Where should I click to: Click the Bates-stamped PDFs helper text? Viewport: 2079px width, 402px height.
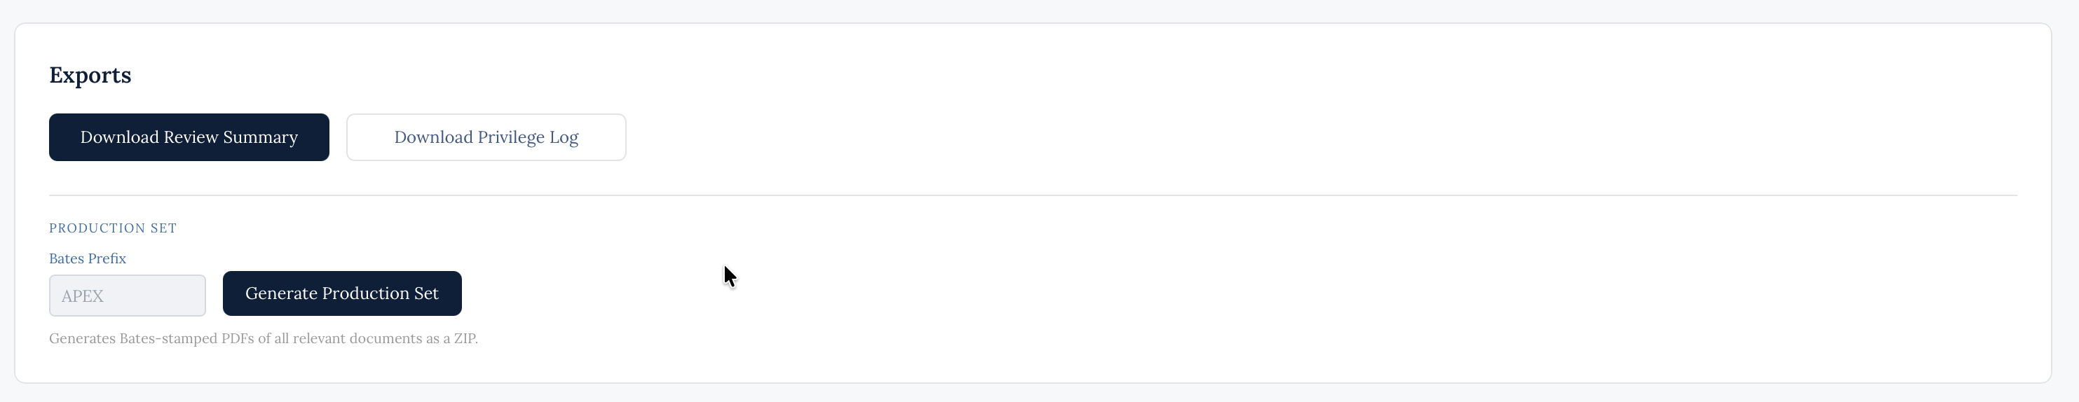[263, 338]
